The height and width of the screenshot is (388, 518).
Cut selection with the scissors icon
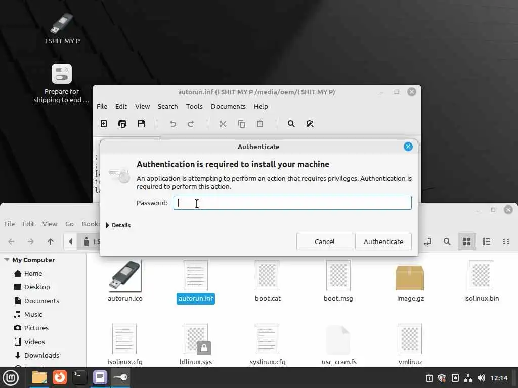click(x=223, y=124)
